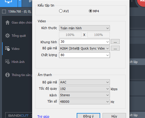
Task: Open the Kích thước size dropdown
Action: [x=84, y=28]
